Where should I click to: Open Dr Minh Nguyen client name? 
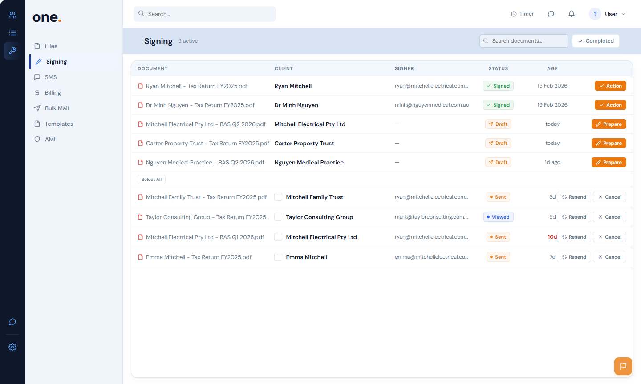tap(296, 105)
